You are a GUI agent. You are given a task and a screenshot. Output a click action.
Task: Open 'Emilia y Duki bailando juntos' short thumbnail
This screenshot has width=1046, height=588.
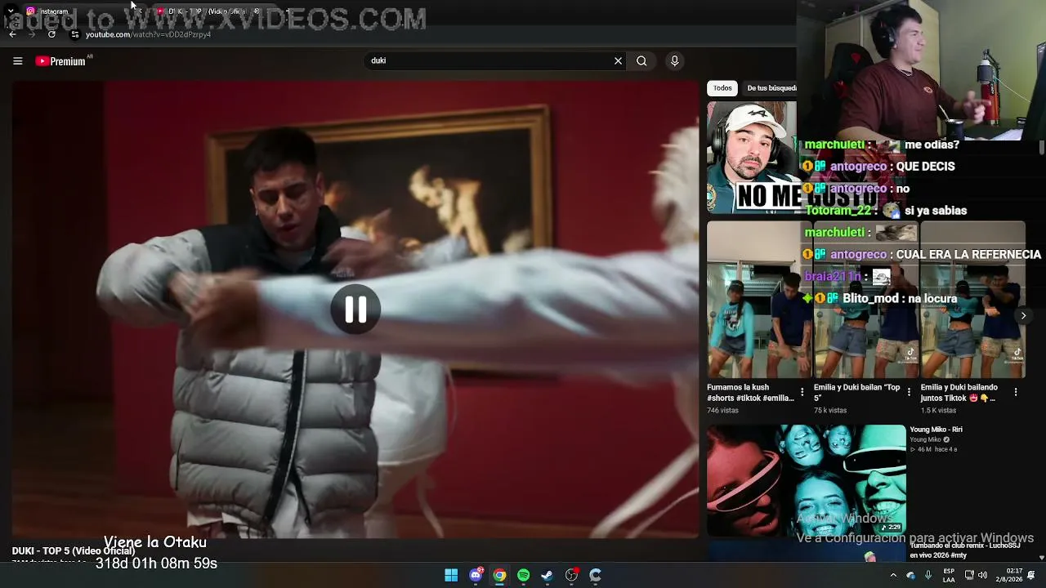972,300
